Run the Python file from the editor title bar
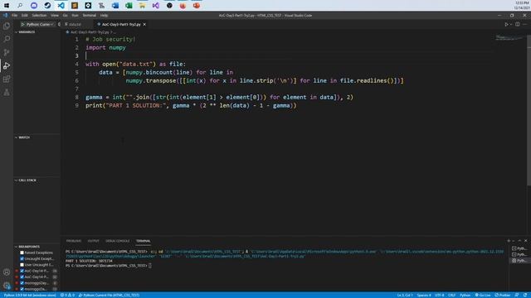This screenshot has width=531, height=298. click(x=506, y=24)
